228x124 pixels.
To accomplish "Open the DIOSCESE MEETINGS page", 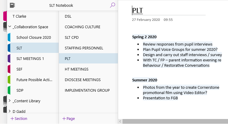I will (x=82, y=80).
